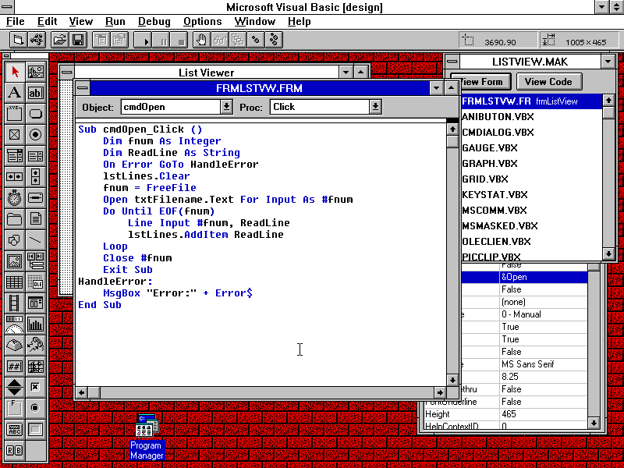
Task: Click the View Form button
Action: coord(485,82)
